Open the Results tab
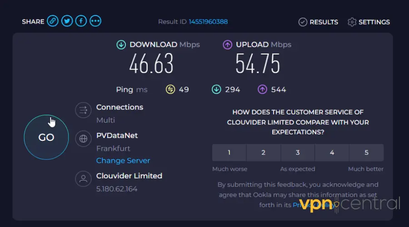The height and width of the screenshot is (227, 409). pos(318,22)
